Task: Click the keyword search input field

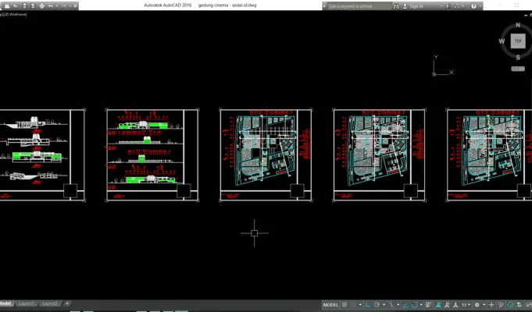Action: pyautogui.click(x=359, y=6)
